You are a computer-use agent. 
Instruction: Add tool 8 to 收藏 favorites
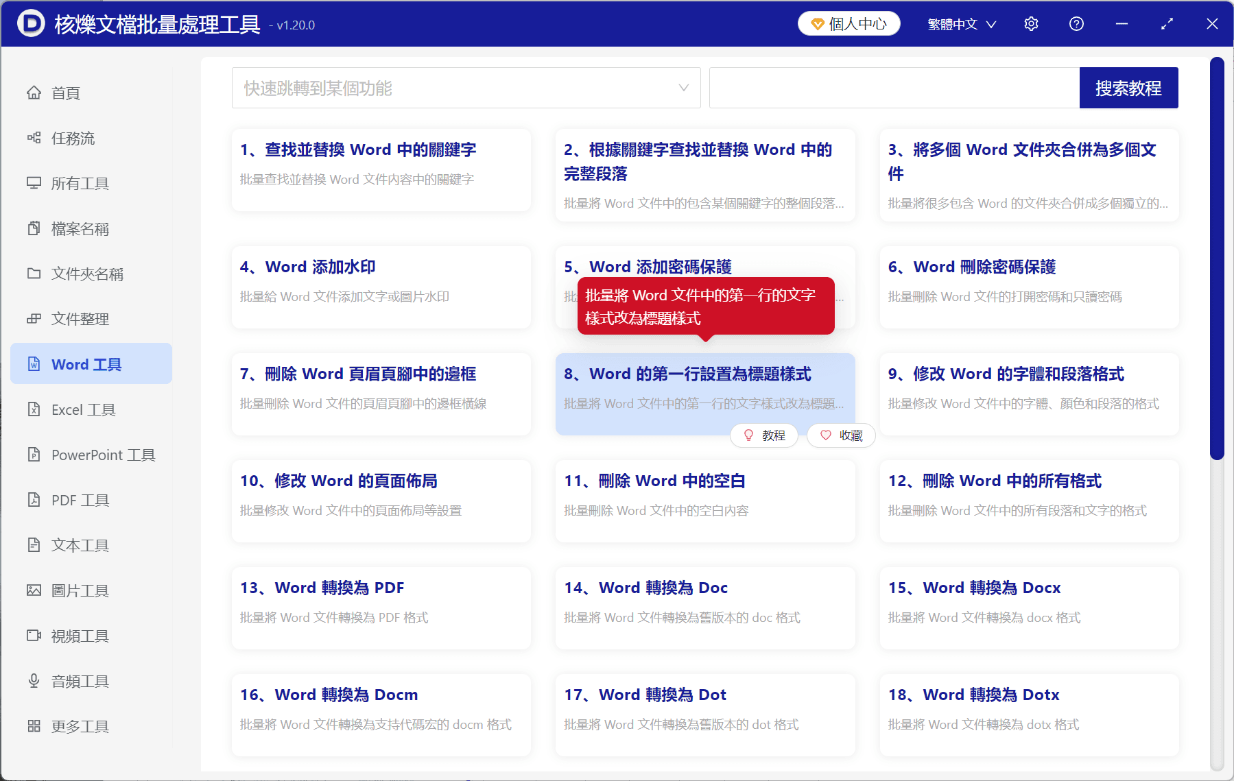coord(840,435)
